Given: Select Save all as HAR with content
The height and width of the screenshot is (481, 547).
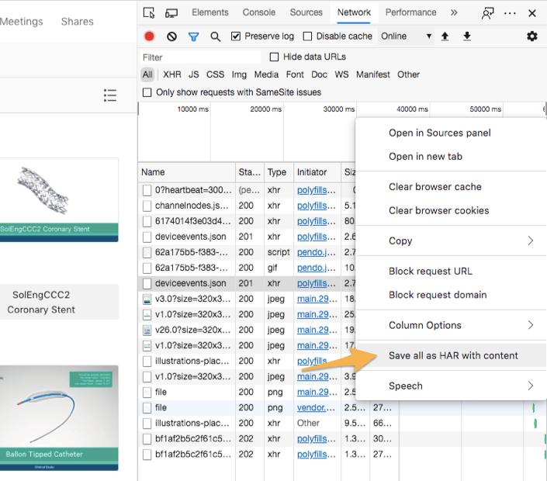Looking at the screenshot, I should (453, 355).
